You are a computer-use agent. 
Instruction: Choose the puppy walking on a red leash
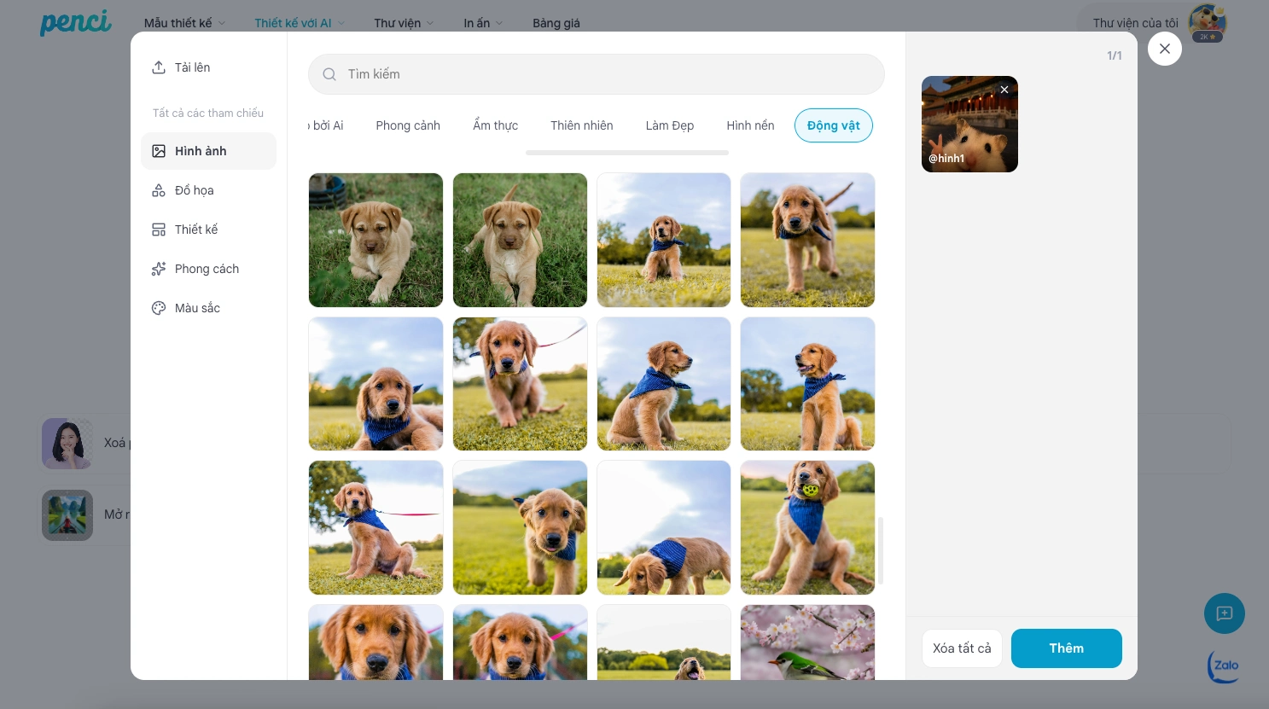520,384
